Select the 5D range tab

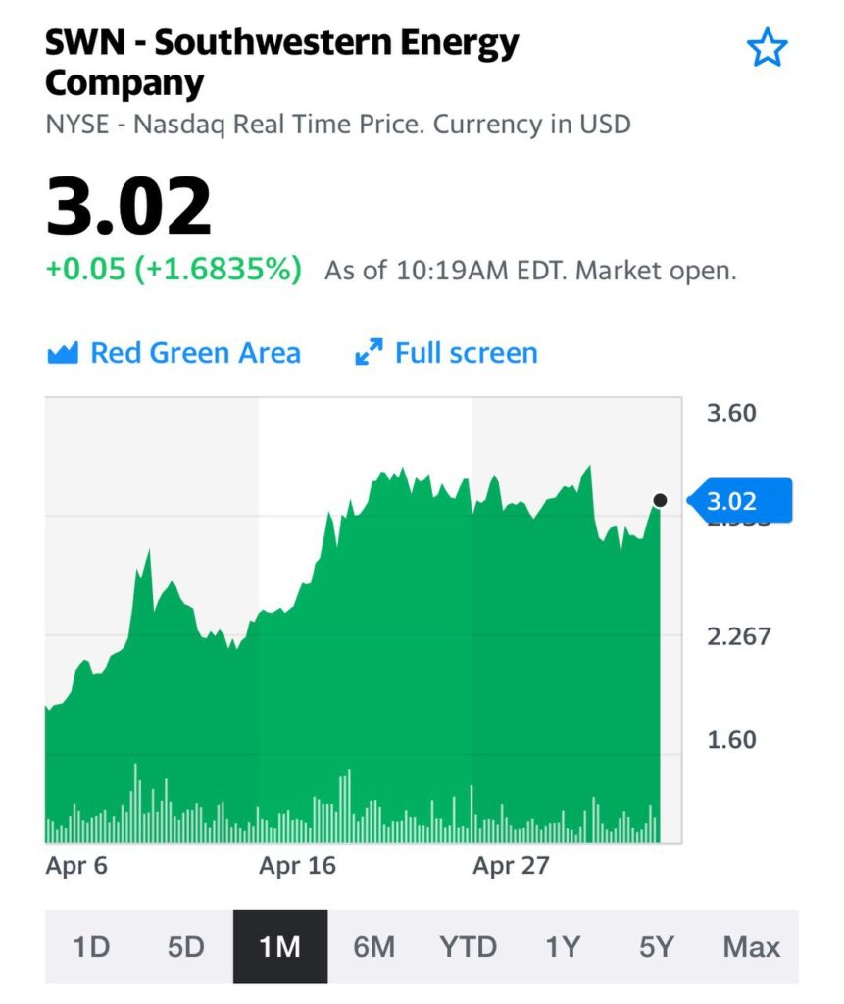click(x=185, y=947)
